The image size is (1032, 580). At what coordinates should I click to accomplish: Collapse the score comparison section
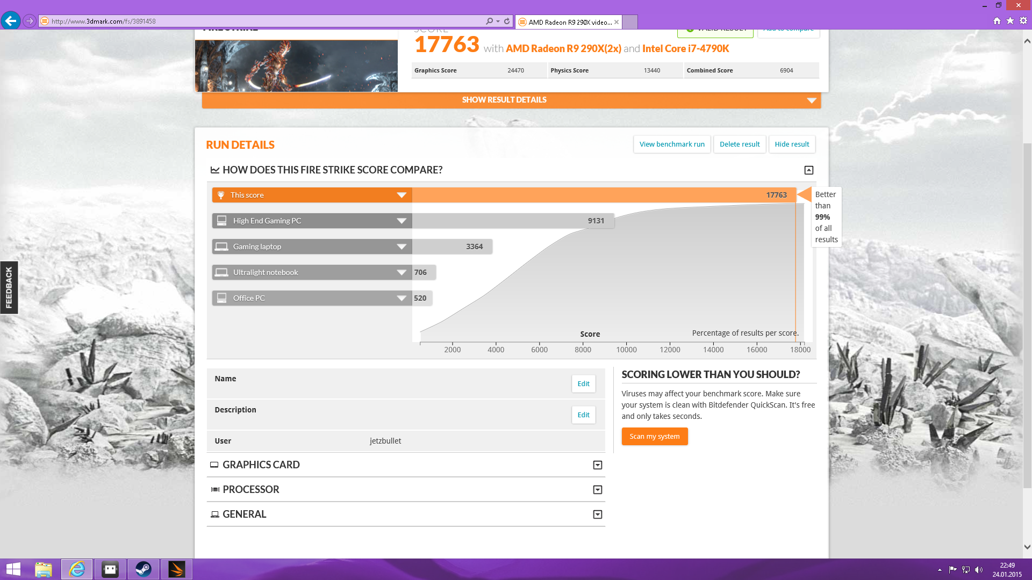(x=809, y=170)
